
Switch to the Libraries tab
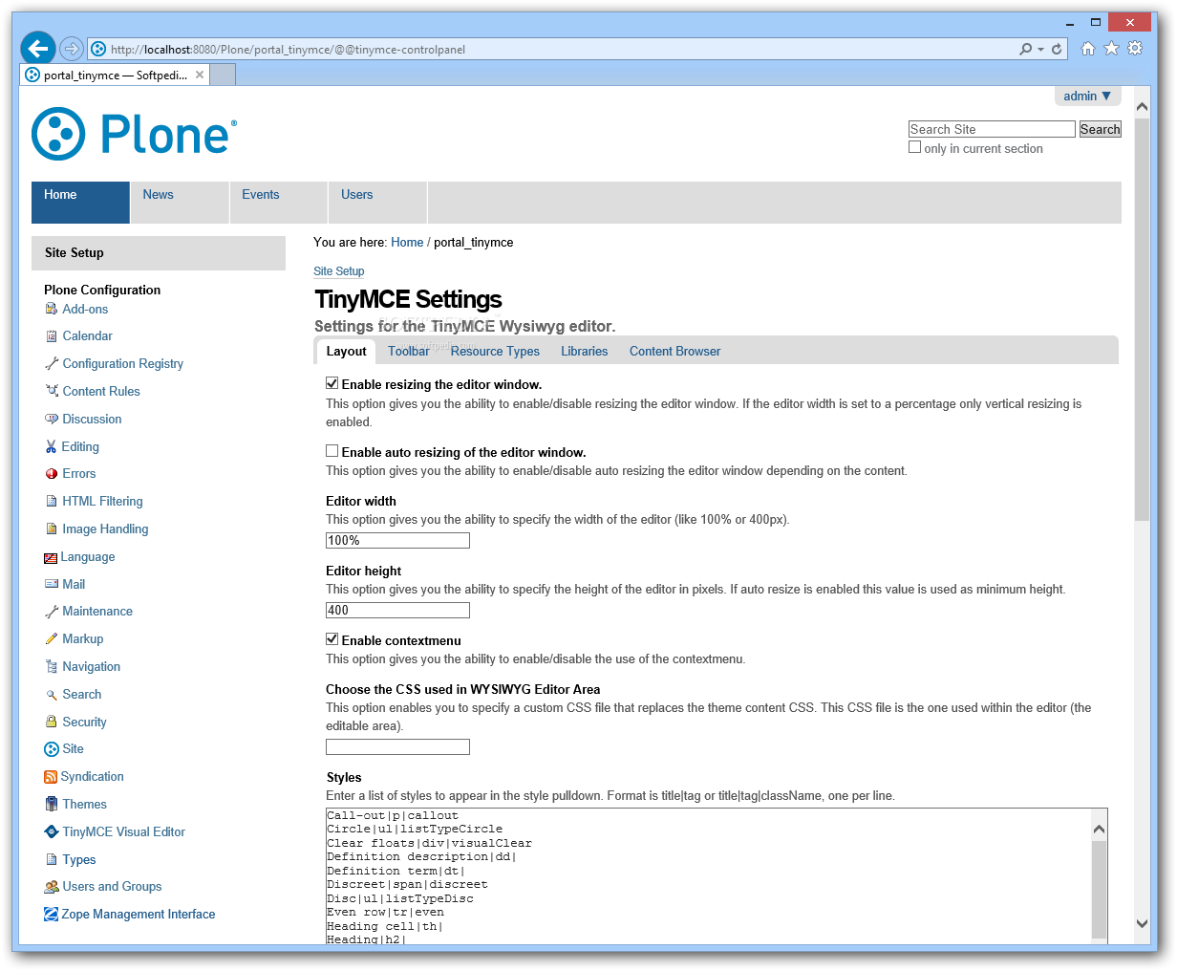tap(584, 351)
